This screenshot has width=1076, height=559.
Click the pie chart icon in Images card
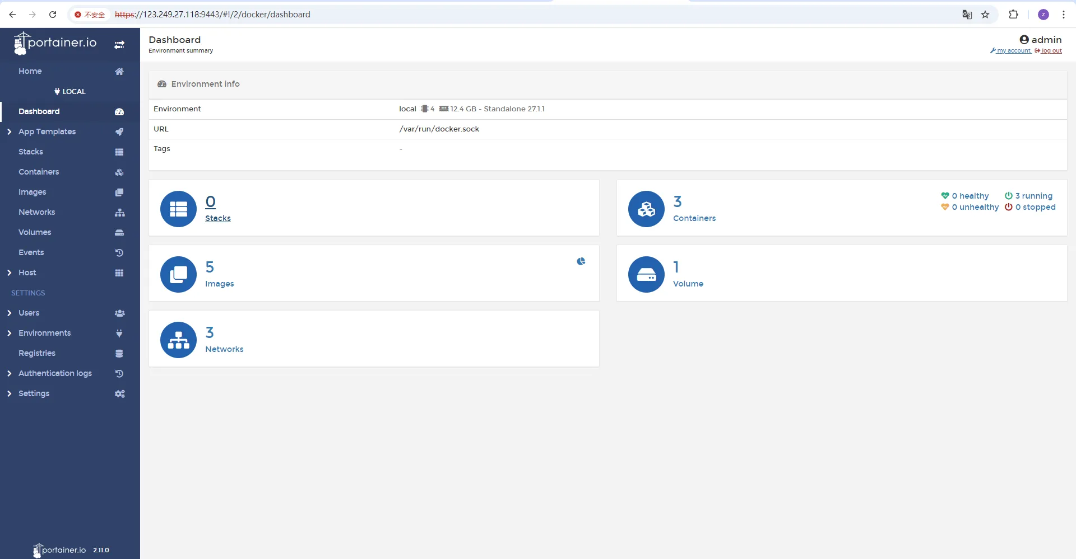click(x=581, y=261)
